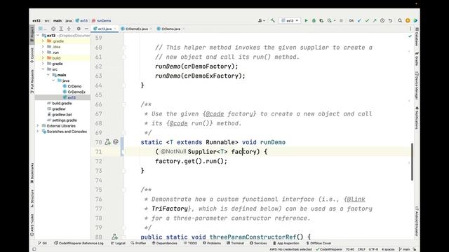Open the ex13 run configuration dropdown
Viewport: 449px width, 252px height.
tap(290, 20)
